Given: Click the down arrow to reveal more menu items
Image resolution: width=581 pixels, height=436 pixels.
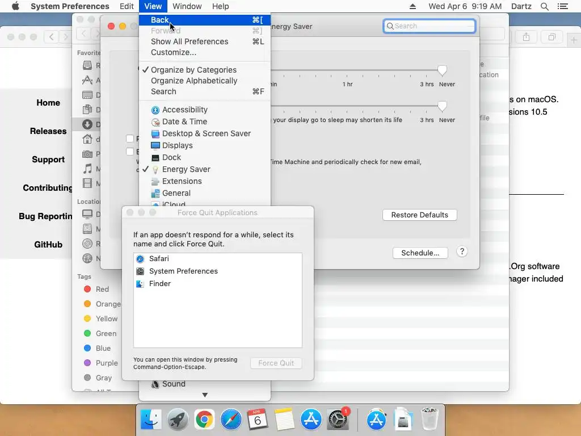Looking at the screenshot, I should click(x=205, y=395).
